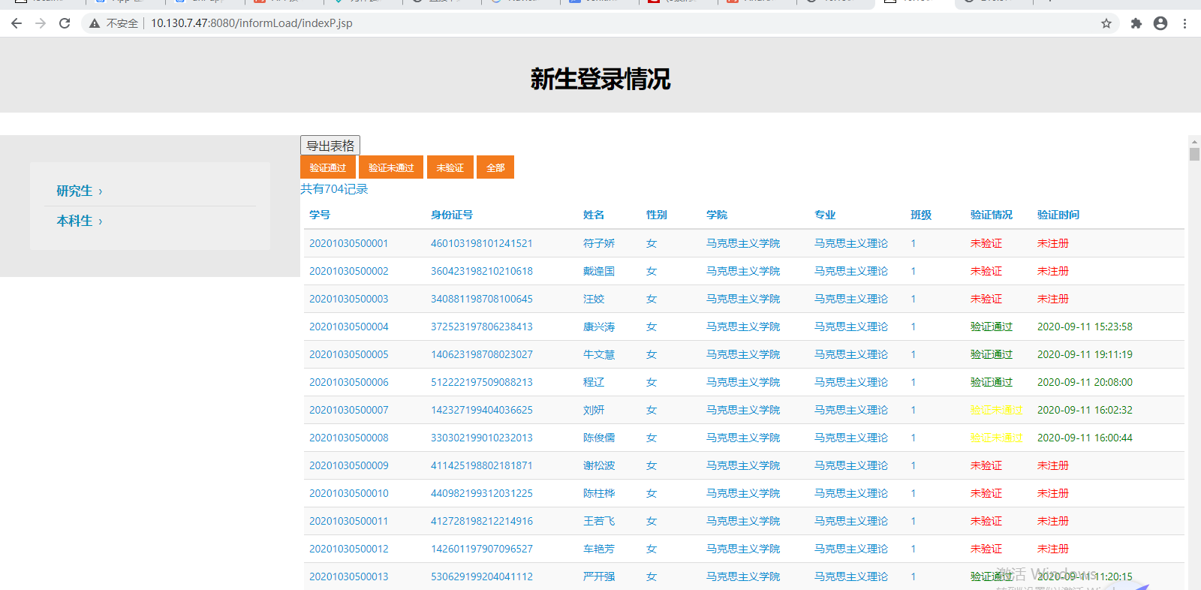
Task: Click the 导出表格 export button
Action: [x=330, y=146]
